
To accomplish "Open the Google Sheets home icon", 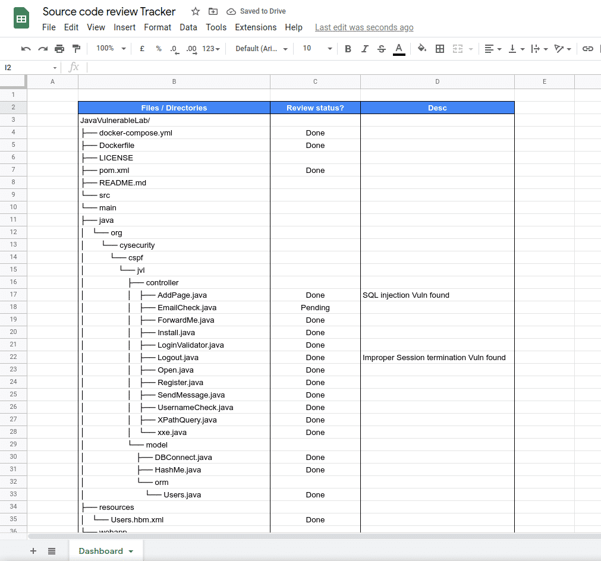I will pos(21,18).
